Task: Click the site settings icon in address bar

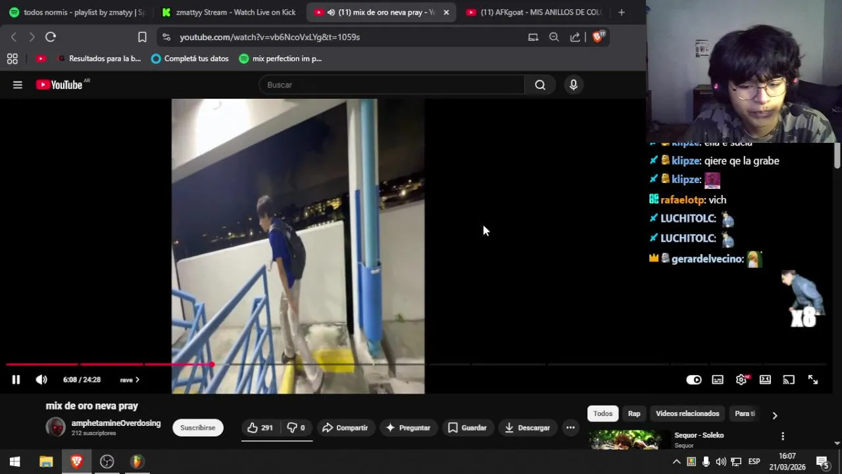Action: pos(166,38)
